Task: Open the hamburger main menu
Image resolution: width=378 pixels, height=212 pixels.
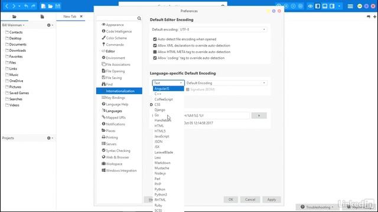Action: click(x=350, y=6)
